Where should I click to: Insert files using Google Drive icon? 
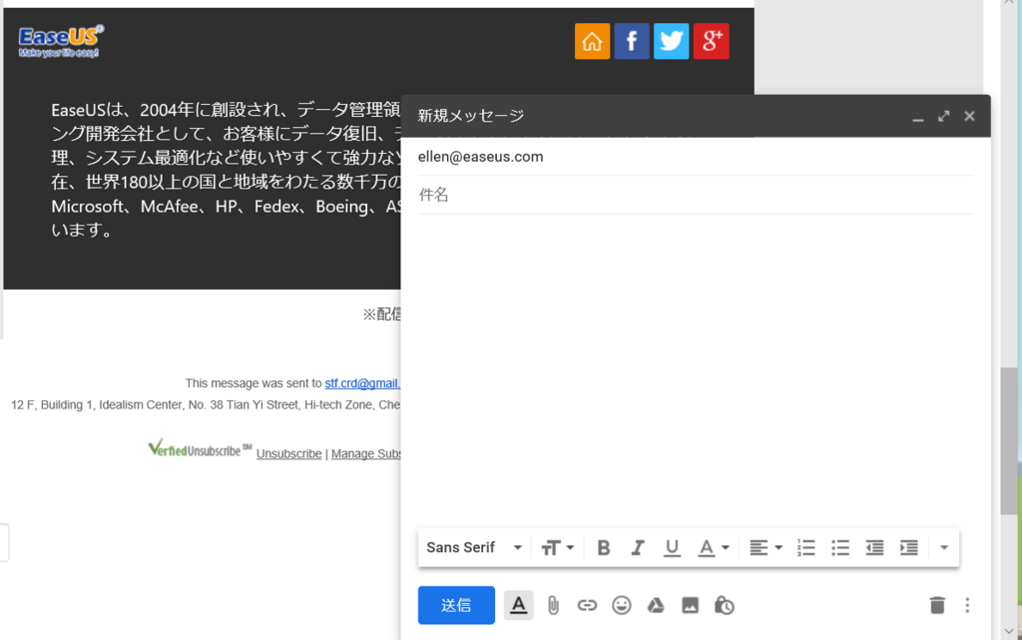coord(656,605)
